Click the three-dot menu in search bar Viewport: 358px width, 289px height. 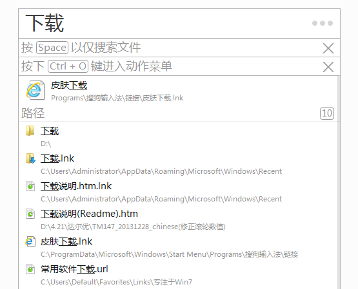(x=323, y=23)
